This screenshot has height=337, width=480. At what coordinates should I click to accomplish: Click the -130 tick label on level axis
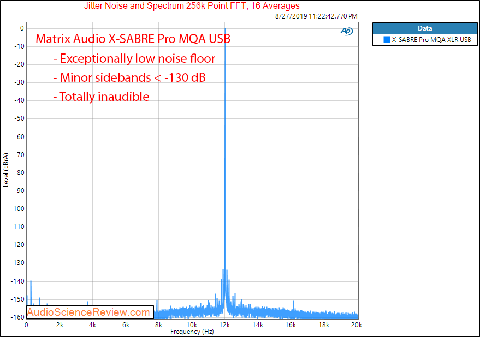click(x=17, y=263)
